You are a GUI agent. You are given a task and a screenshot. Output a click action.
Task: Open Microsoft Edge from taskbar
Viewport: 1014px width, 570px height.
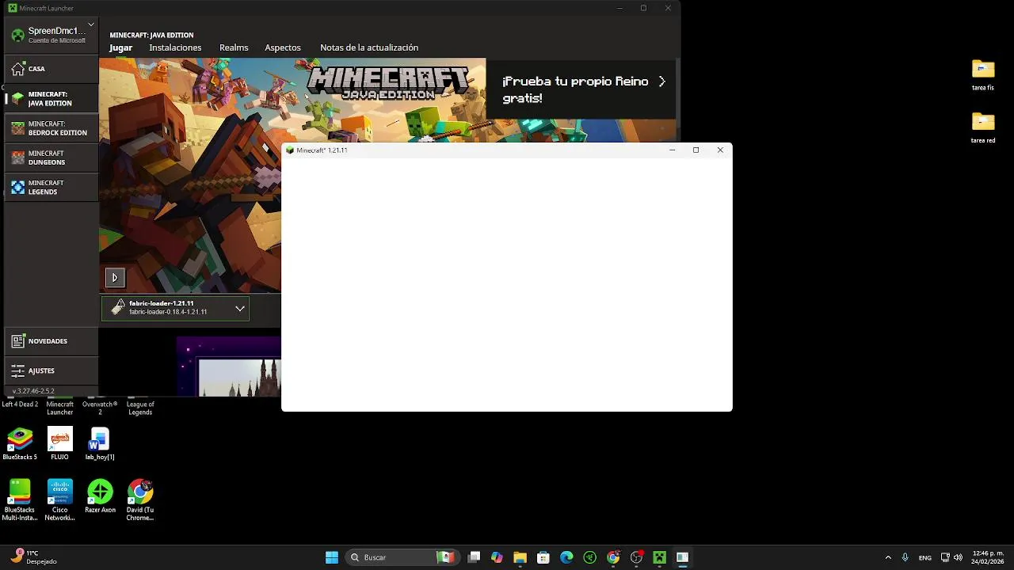[x=566, y=557]
